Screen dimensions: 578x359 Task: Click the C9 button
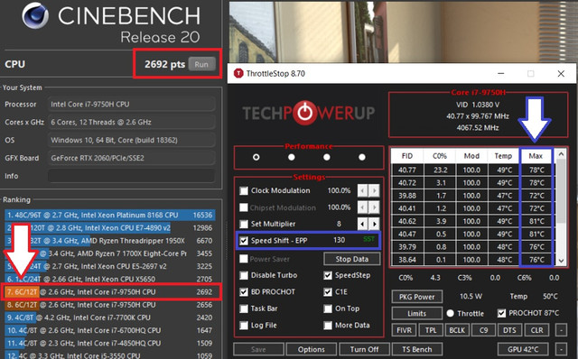484,330
